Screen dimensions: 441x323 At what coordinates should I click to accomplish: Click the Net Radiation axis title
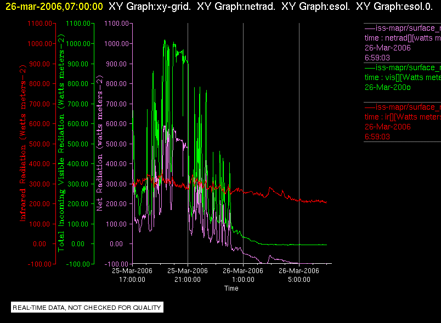click(100, 143)
